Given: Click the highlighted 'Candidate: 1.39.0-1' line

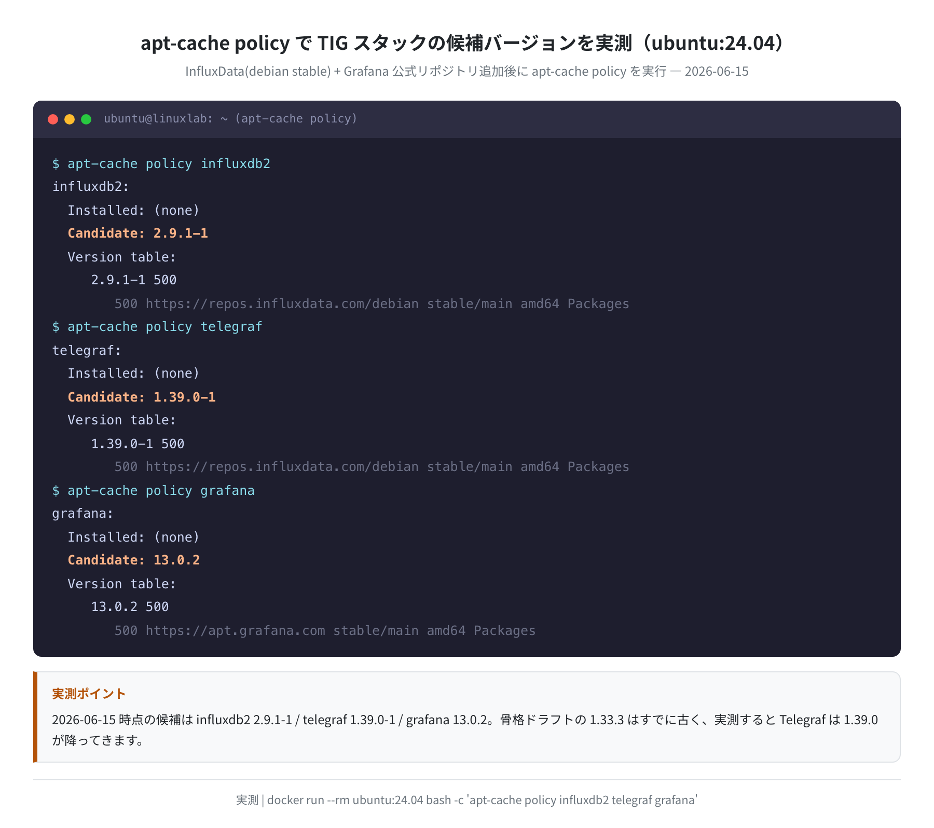Looking at the screenshot, I should click(x=142, y=397).
